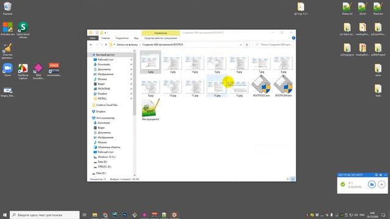Click navigation pane scrollbar up arrow
Image resolution: width=390 pixels, height=219 pixels.
(x=135, y=51)
